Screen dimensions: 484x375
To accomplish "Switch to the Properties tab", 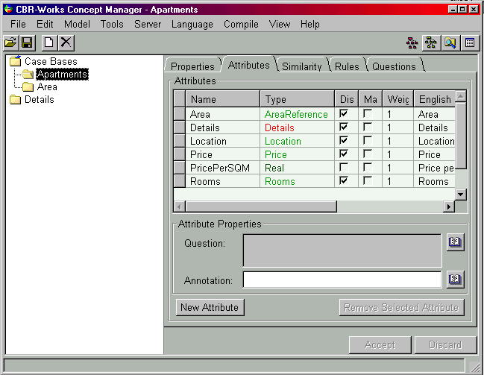I will click(192, 66).
